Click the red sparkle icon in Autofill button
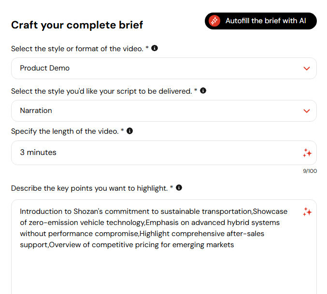 (214, 21)
